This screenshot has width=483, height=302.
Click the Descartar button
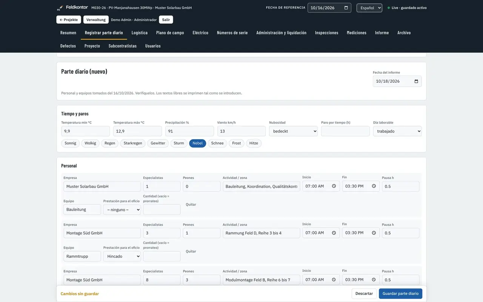pos(364,294)
